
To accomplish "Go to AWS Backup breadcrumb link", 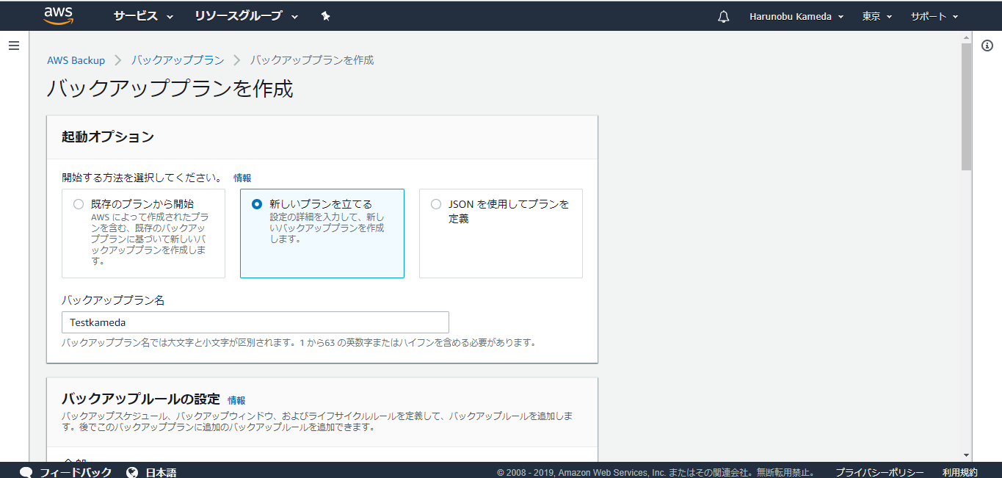I will pyautogui.click(x=76, y=60).
